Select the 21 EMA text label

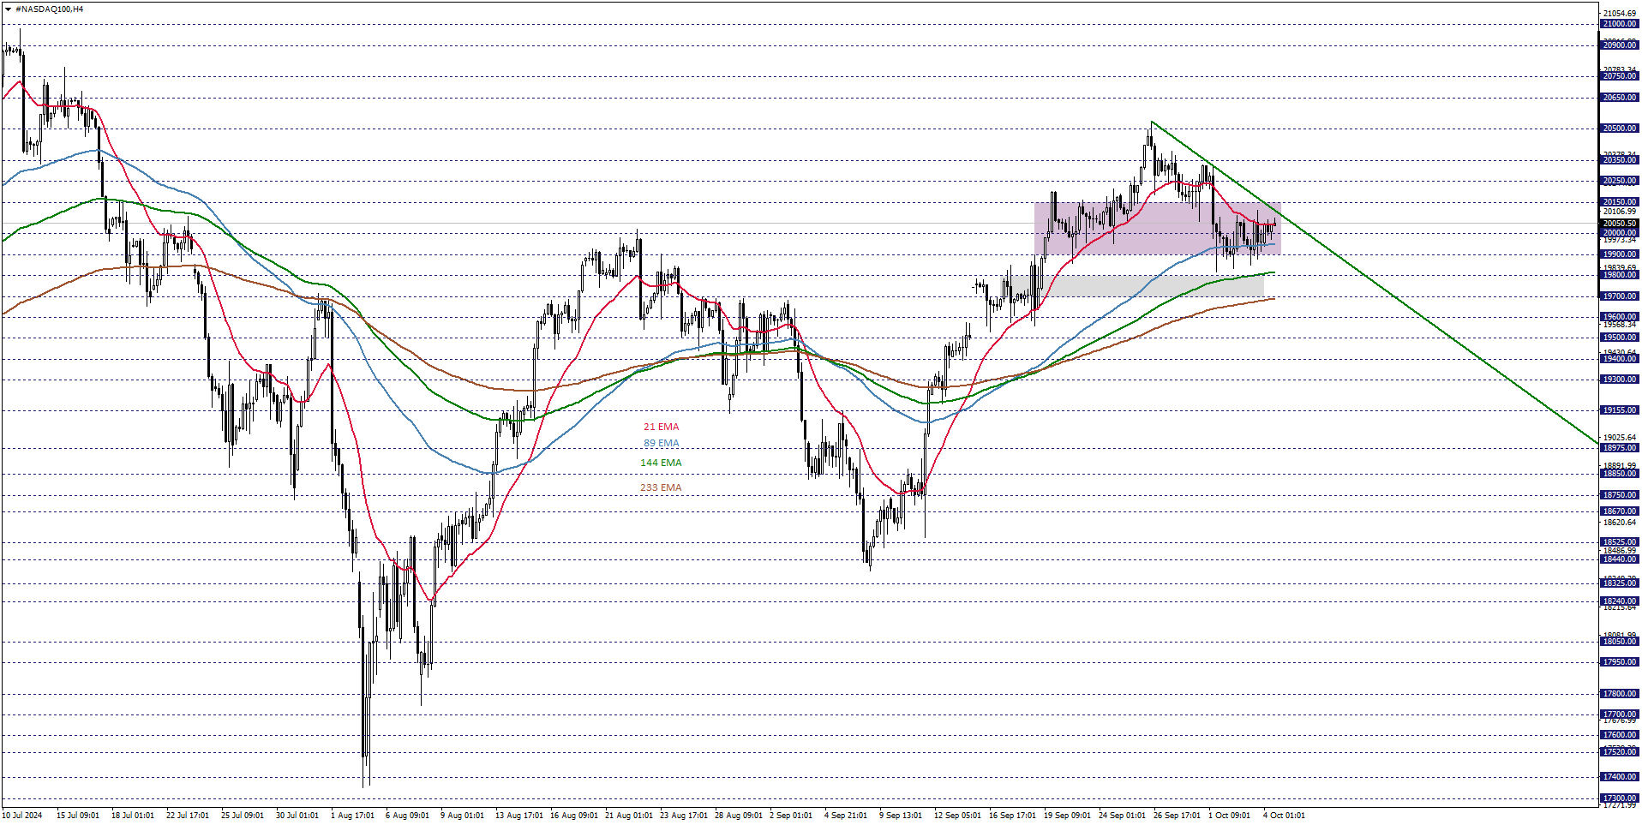coord(661,427)
